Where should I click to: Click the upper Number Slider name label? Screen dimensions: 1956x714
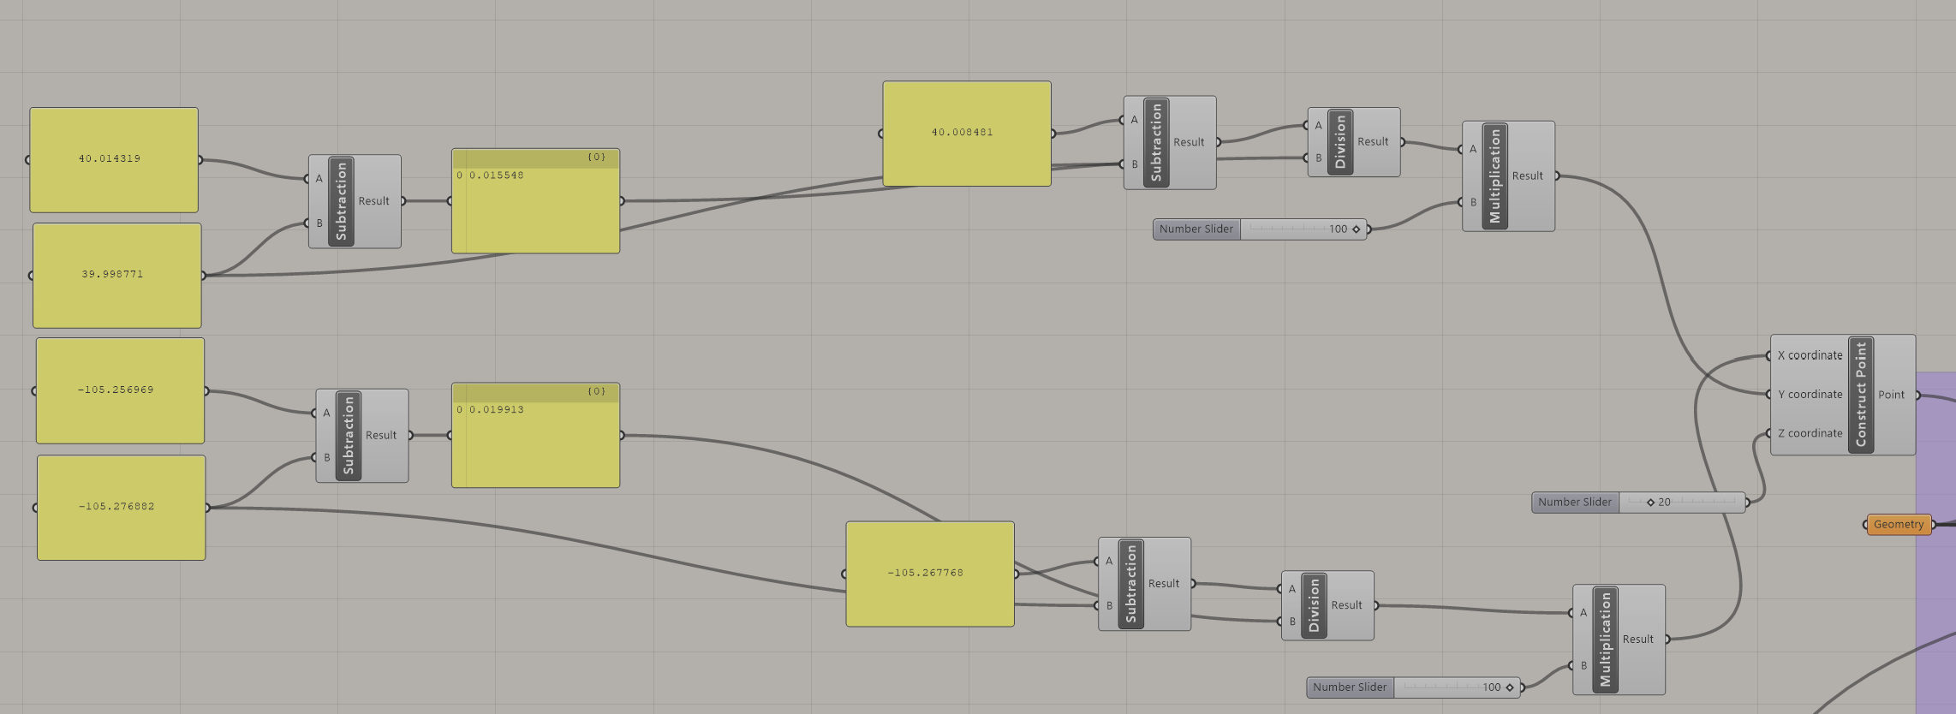1196,229
